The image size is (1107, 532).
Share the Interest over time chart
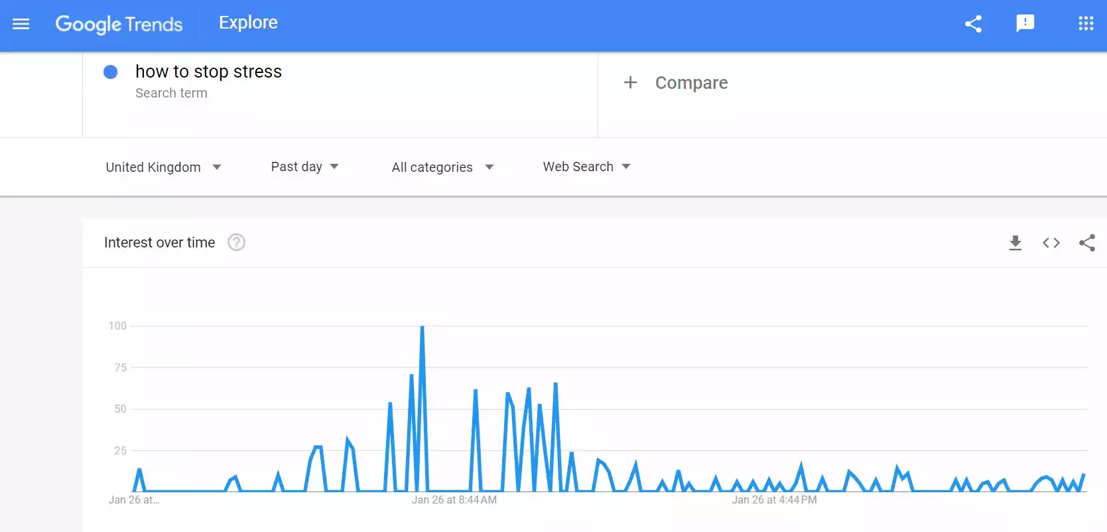[1086, 243]
